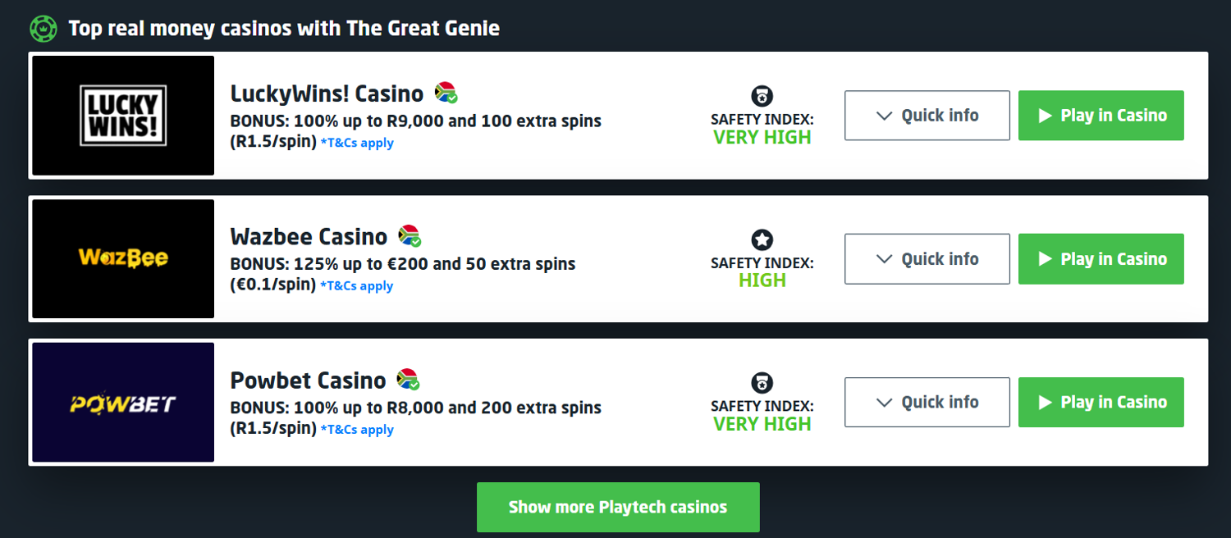Click the green casino chip header icon

(x=42, y=29)
